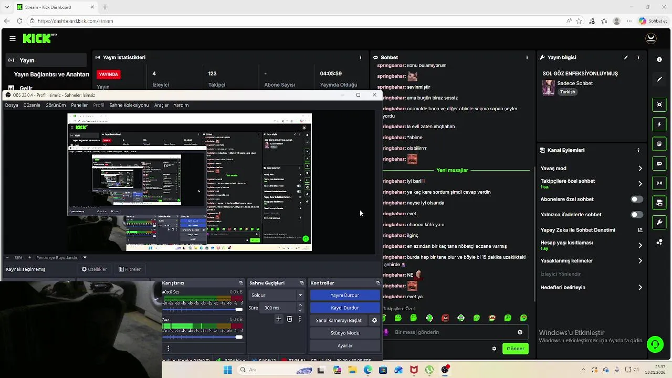Undock the Karıştırıcı panel in OBS
Viewport: 672px width, 378px height.
(241, 283)
